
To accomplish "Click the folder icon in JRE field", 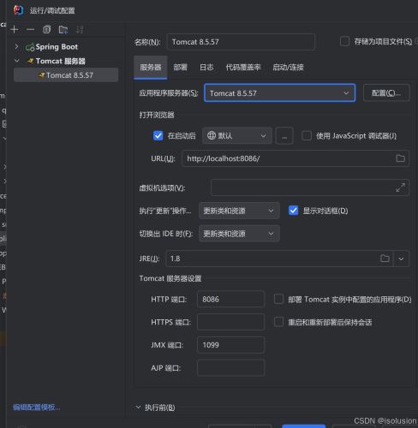I will 385,259.
